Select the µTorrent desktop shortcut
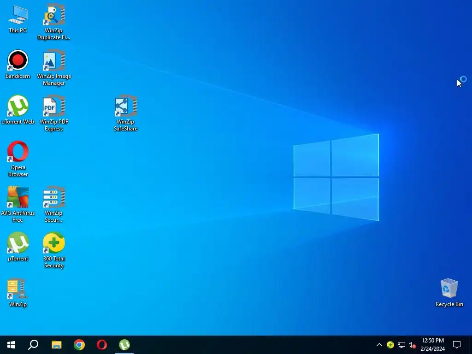The image size is (472, 354). tap(18, 247)
